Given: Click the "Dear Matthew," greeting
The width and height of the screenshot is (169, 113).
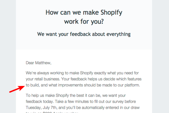Looking at the screenshot, I should (x=39, y=63).
